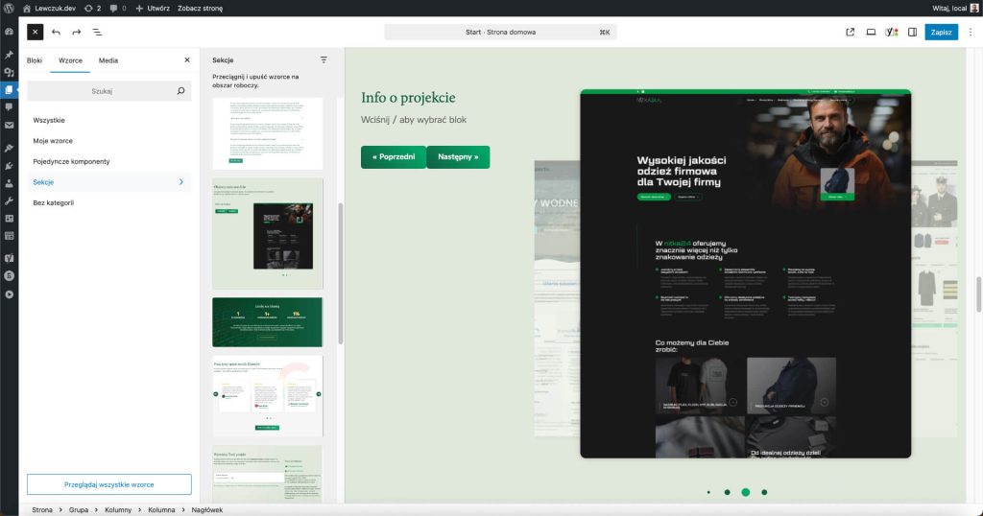Open the Witaj, local account menu

(955, 8)
